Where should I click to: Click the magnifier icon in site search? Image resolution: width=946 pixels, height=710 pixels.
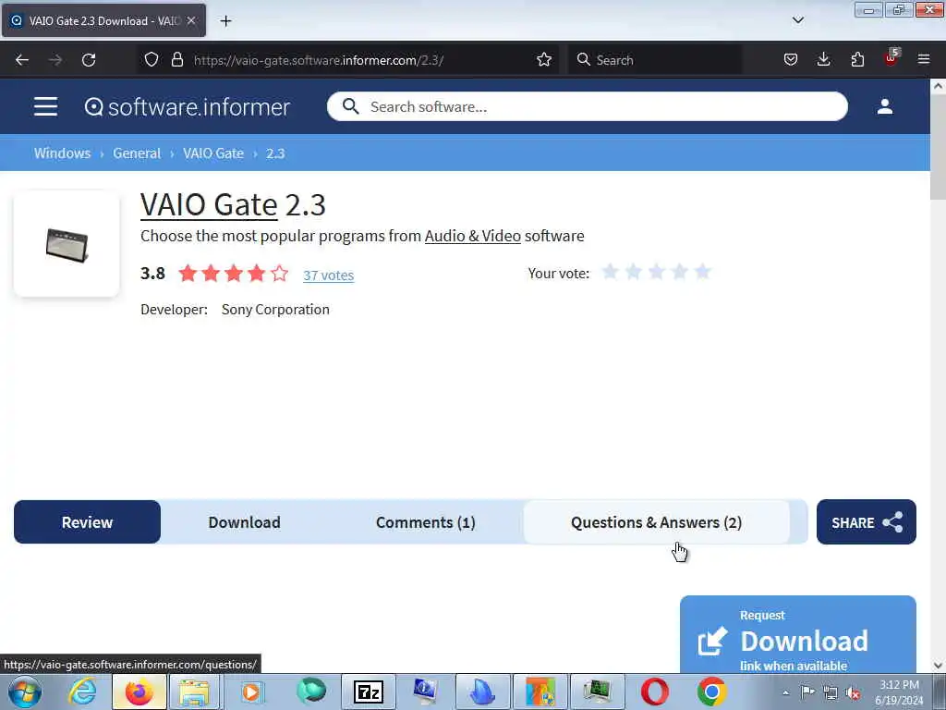click(x=350, y=107)
